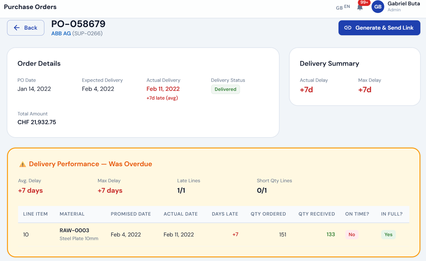
Task: Click the link icon on Generate & Send Link
Action: click(348, 28)
